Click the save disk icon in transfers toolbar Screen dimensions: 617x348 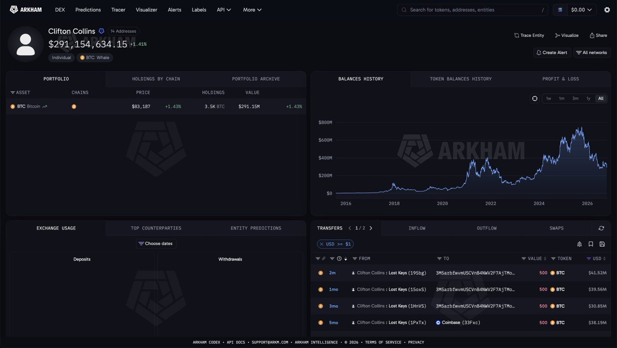[602, 244]
